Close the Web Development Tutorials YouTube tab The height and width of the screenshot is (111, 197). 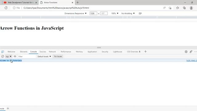click(x=36, y=2)
